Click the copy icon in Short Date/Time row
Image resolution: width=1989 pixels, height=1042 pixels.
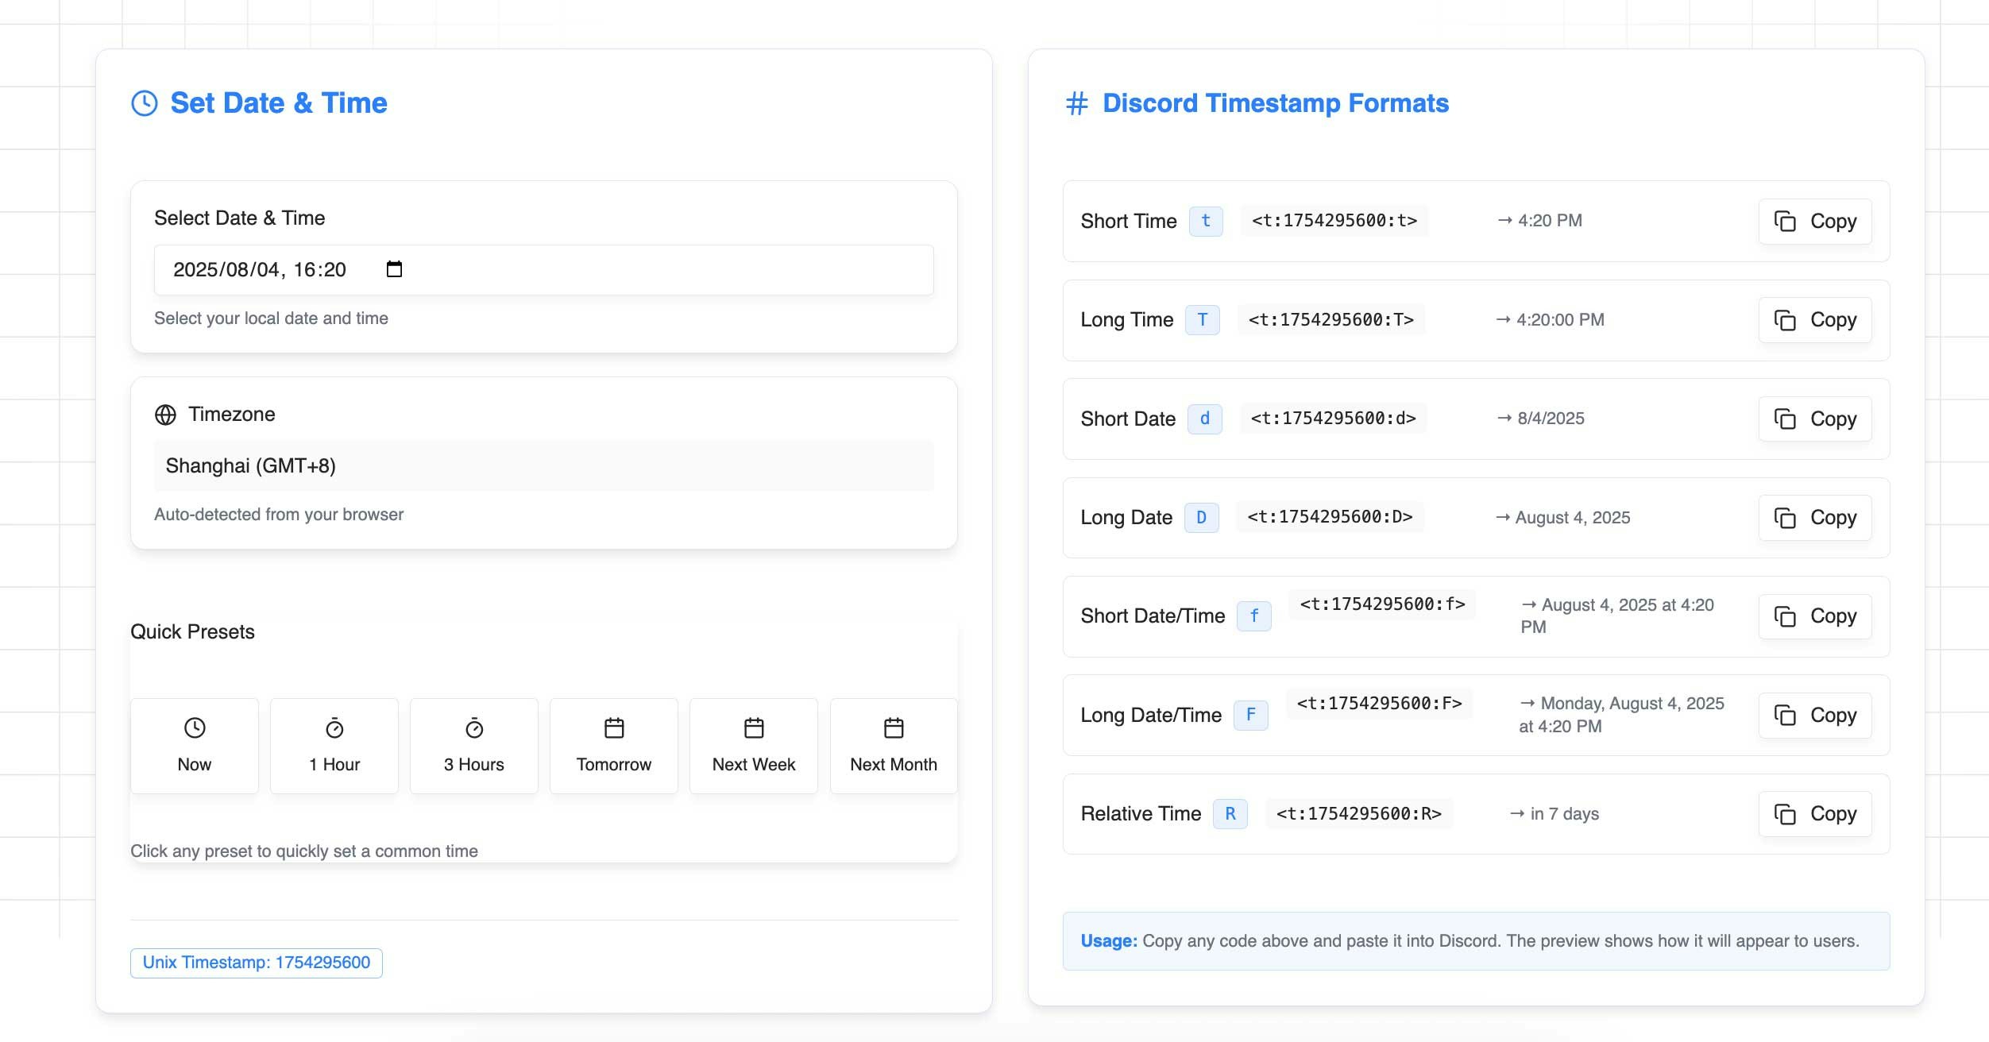tap(1785, 616)
